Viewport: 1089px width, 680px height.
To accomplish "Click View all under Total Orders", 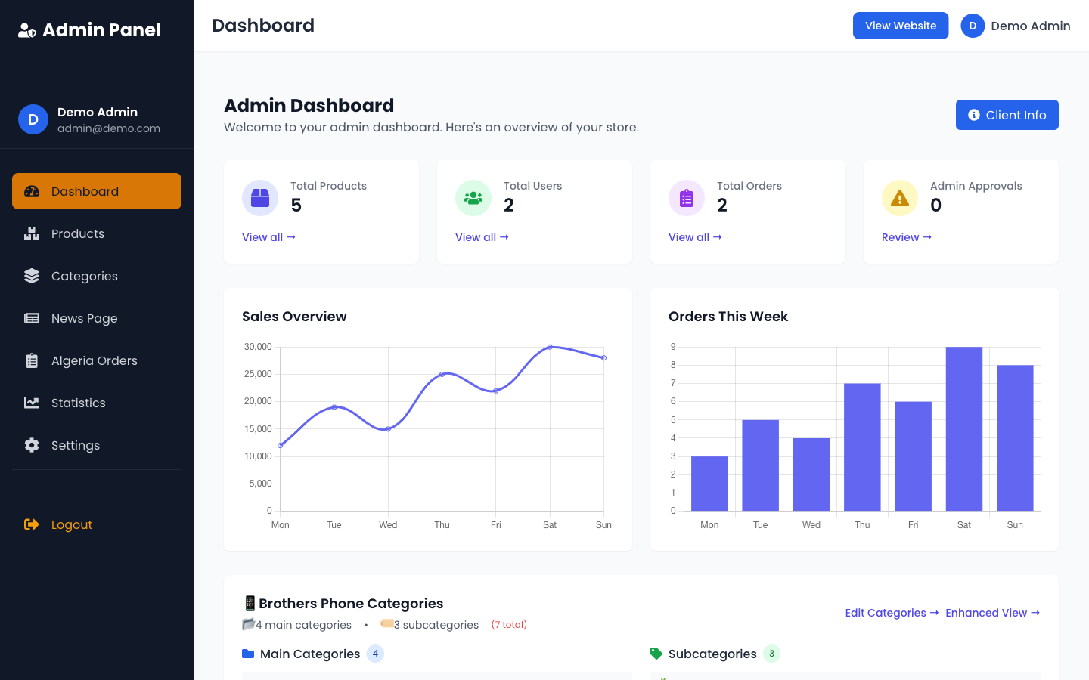I will 695,237.
